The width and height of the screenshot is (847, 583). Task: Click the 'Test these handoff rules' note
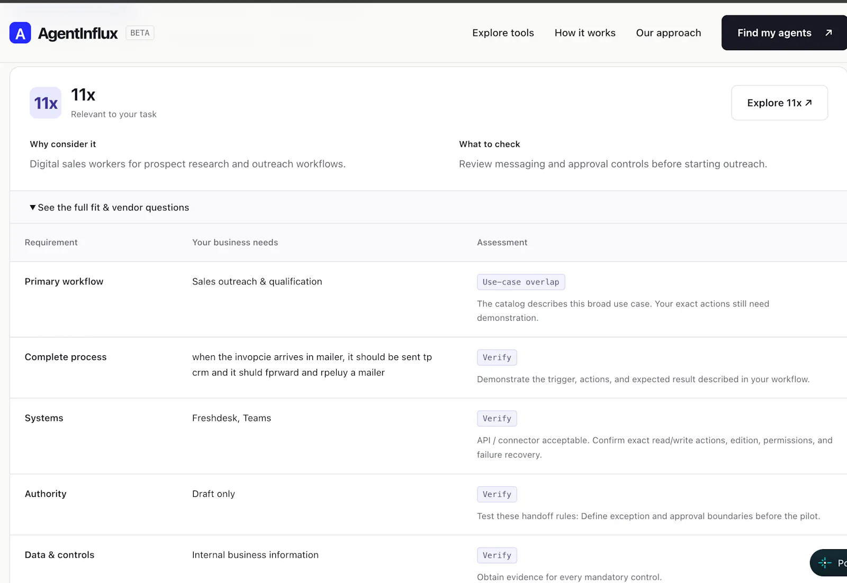pos(648,516)
